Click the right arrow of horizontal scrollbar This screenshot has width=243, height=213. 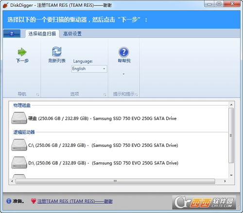tap(225, 181)
